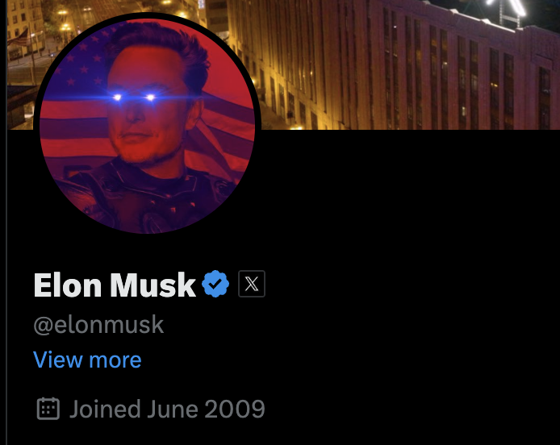Click the glowing blue eyes in avatar
Image resolution: width=560 pixels, height=445 pixels.
pyautogui.click(x=134, y=97)
